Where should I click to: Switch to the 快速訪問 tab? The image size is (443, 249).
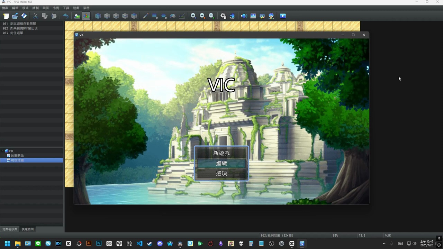click(28, 229)
